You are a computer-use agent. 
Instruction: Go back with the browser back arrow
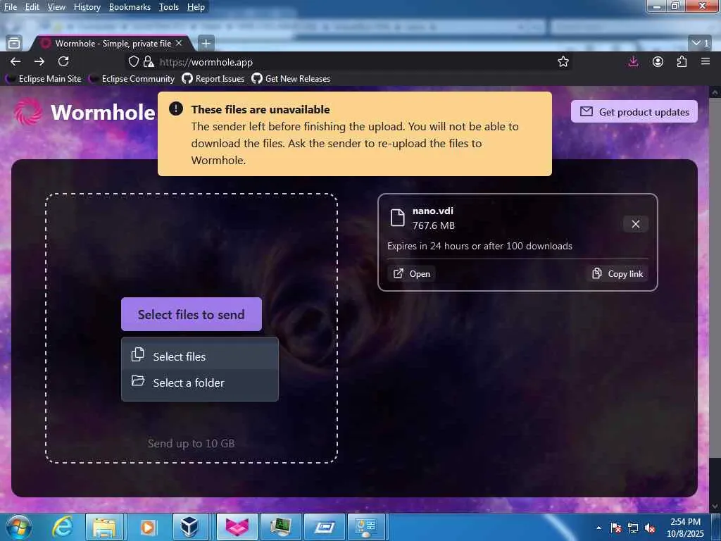[x=15, y=62]
